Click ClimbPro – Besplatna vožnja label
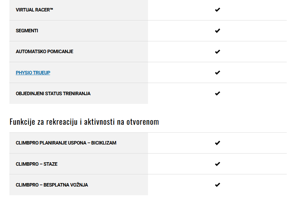This screenshot has height=206, width=302. point(52,185)
